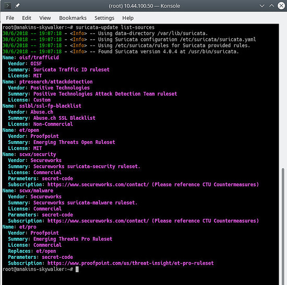Screen dimensions: 287x285
Task: Click the 'License: Custom' line
Action: click(x=29, y=100)
